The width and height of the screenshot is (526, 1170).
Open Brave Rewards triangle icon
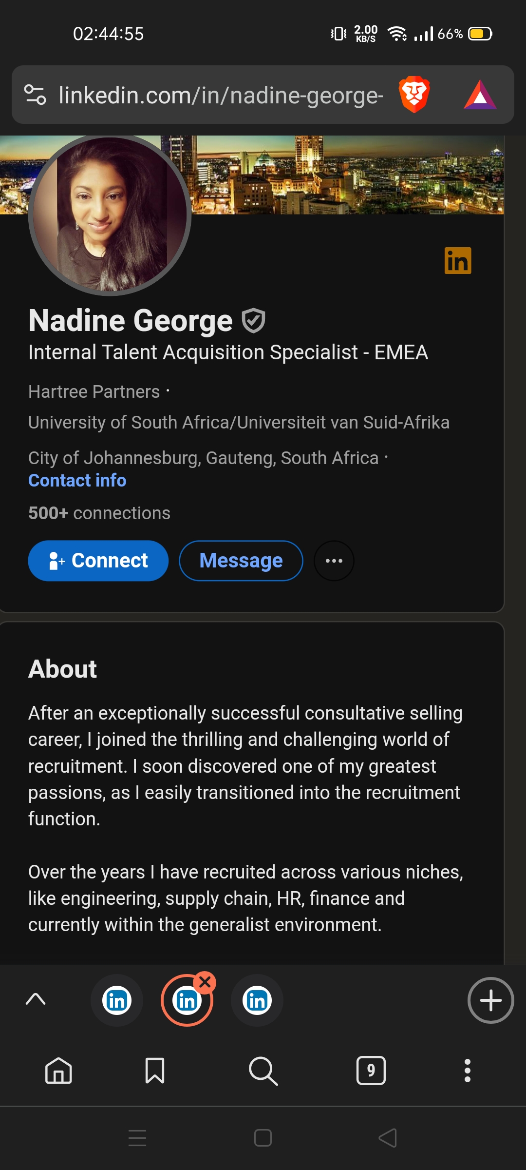tap(480, 95)
